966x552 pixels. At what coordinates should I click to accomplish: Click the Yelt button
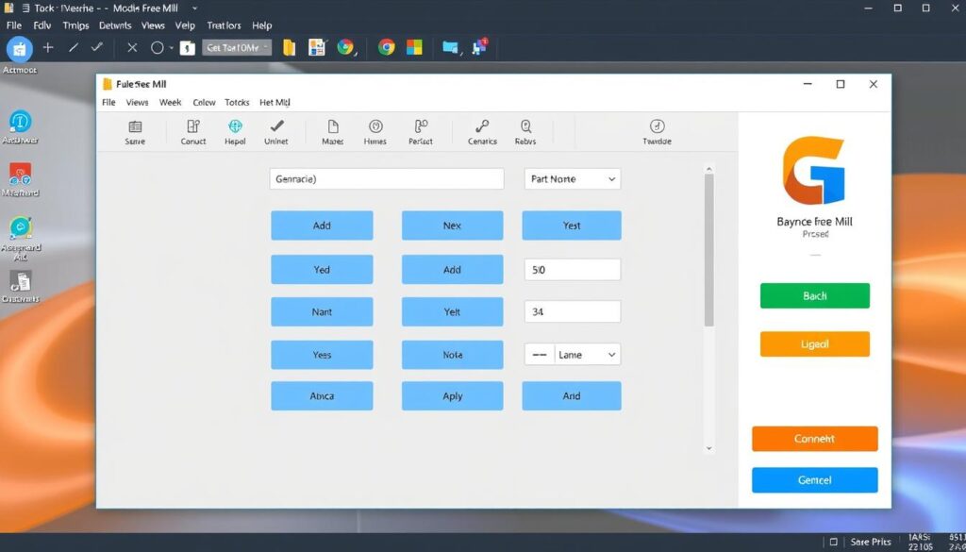452,311
